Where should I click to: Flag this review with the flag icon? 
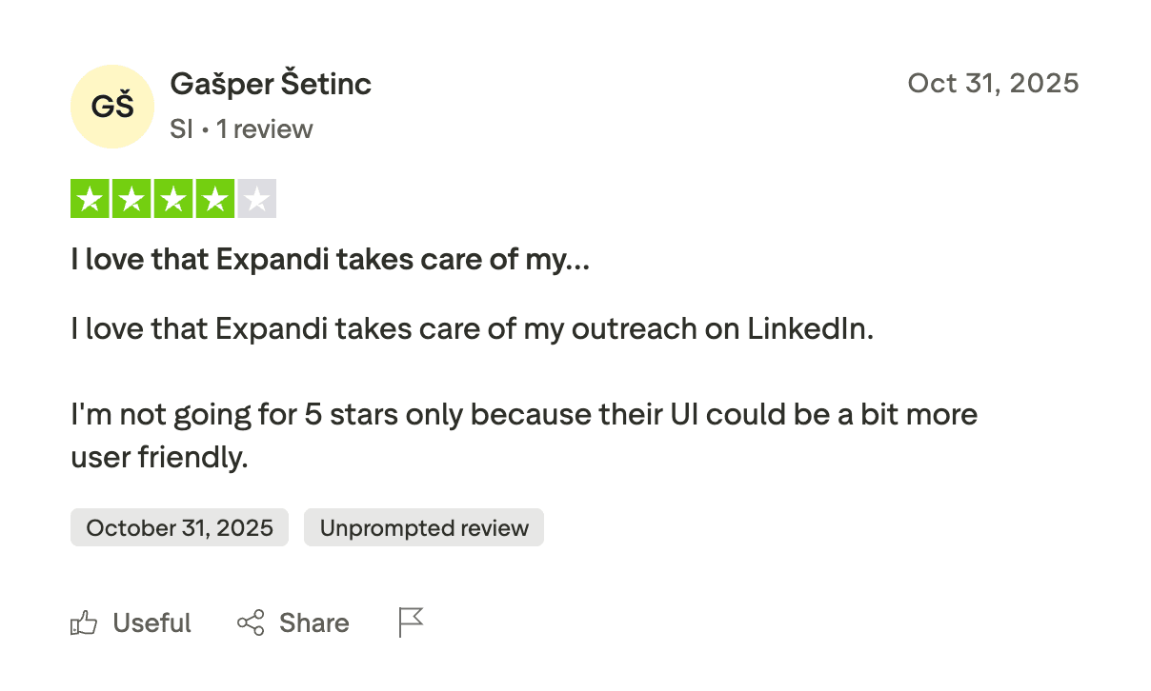[x=411, y=622]
